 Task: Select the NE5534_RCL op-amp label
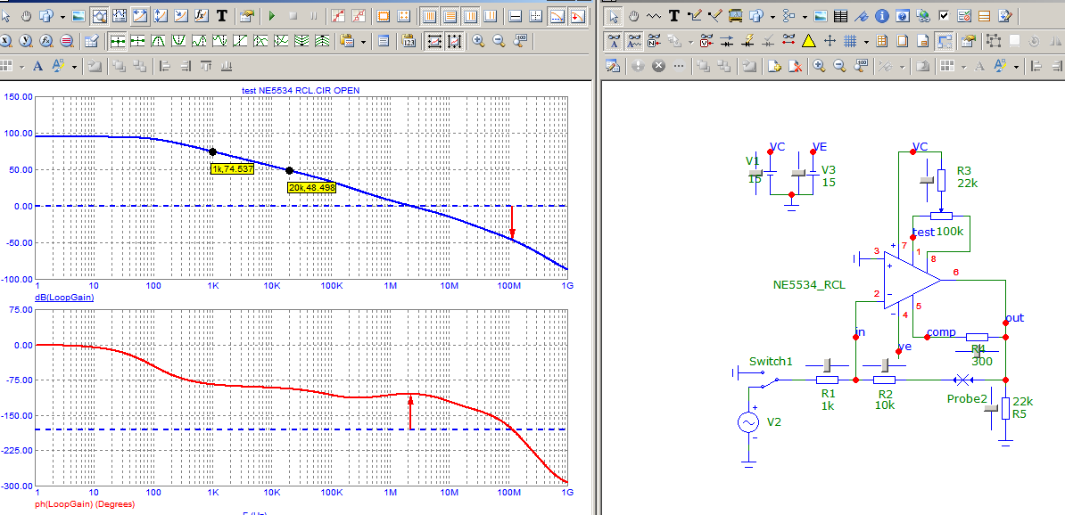pos(809,285)
